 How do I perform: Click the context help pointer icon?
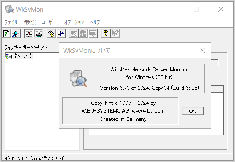[x=115, y=34]
